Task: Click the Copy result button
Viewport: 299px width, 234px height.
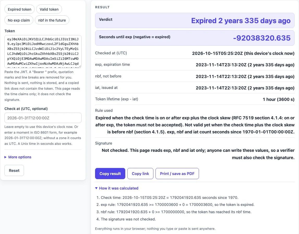Action: (x=110, y=173)
